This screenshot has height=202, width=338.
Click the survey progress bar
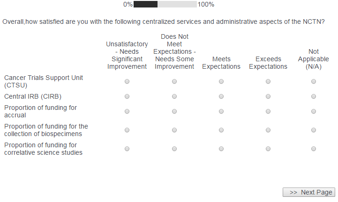165,5
